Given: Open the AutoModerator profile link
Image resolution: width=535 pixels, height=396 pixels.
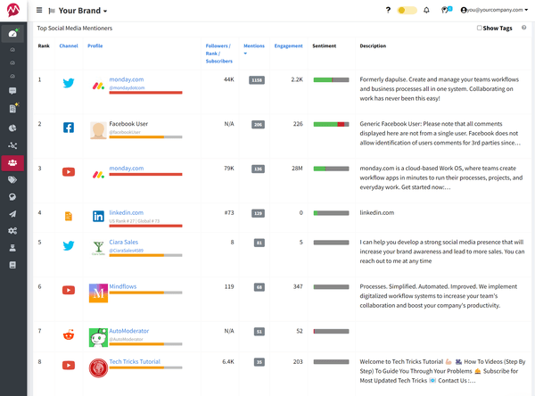Looking at the screenshot, I should point(129,331).
